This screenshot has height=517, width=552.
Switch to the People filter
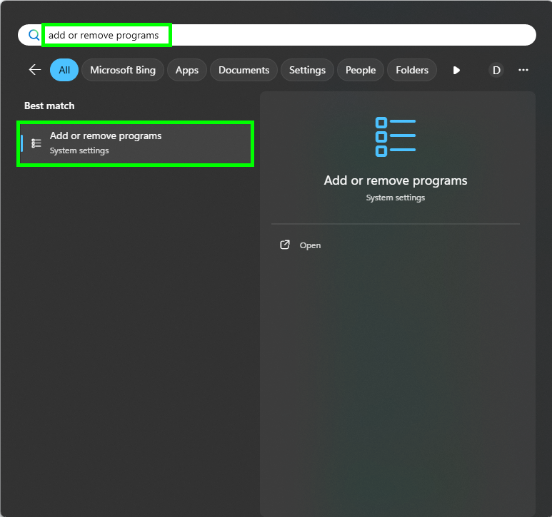[361, 70]
